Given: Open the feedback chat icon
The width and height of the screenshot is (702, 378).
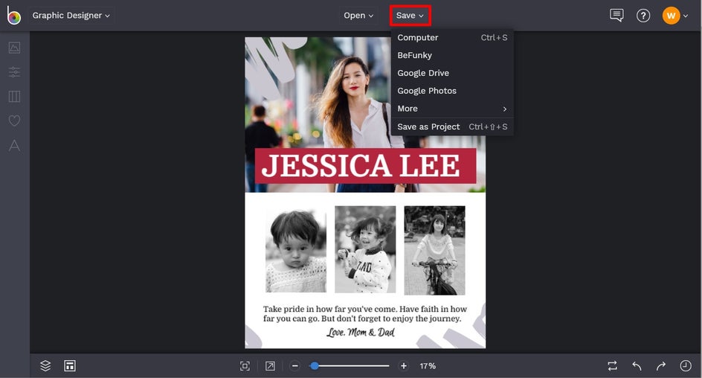Looking at the screenshot, I should tap(616, 16).
